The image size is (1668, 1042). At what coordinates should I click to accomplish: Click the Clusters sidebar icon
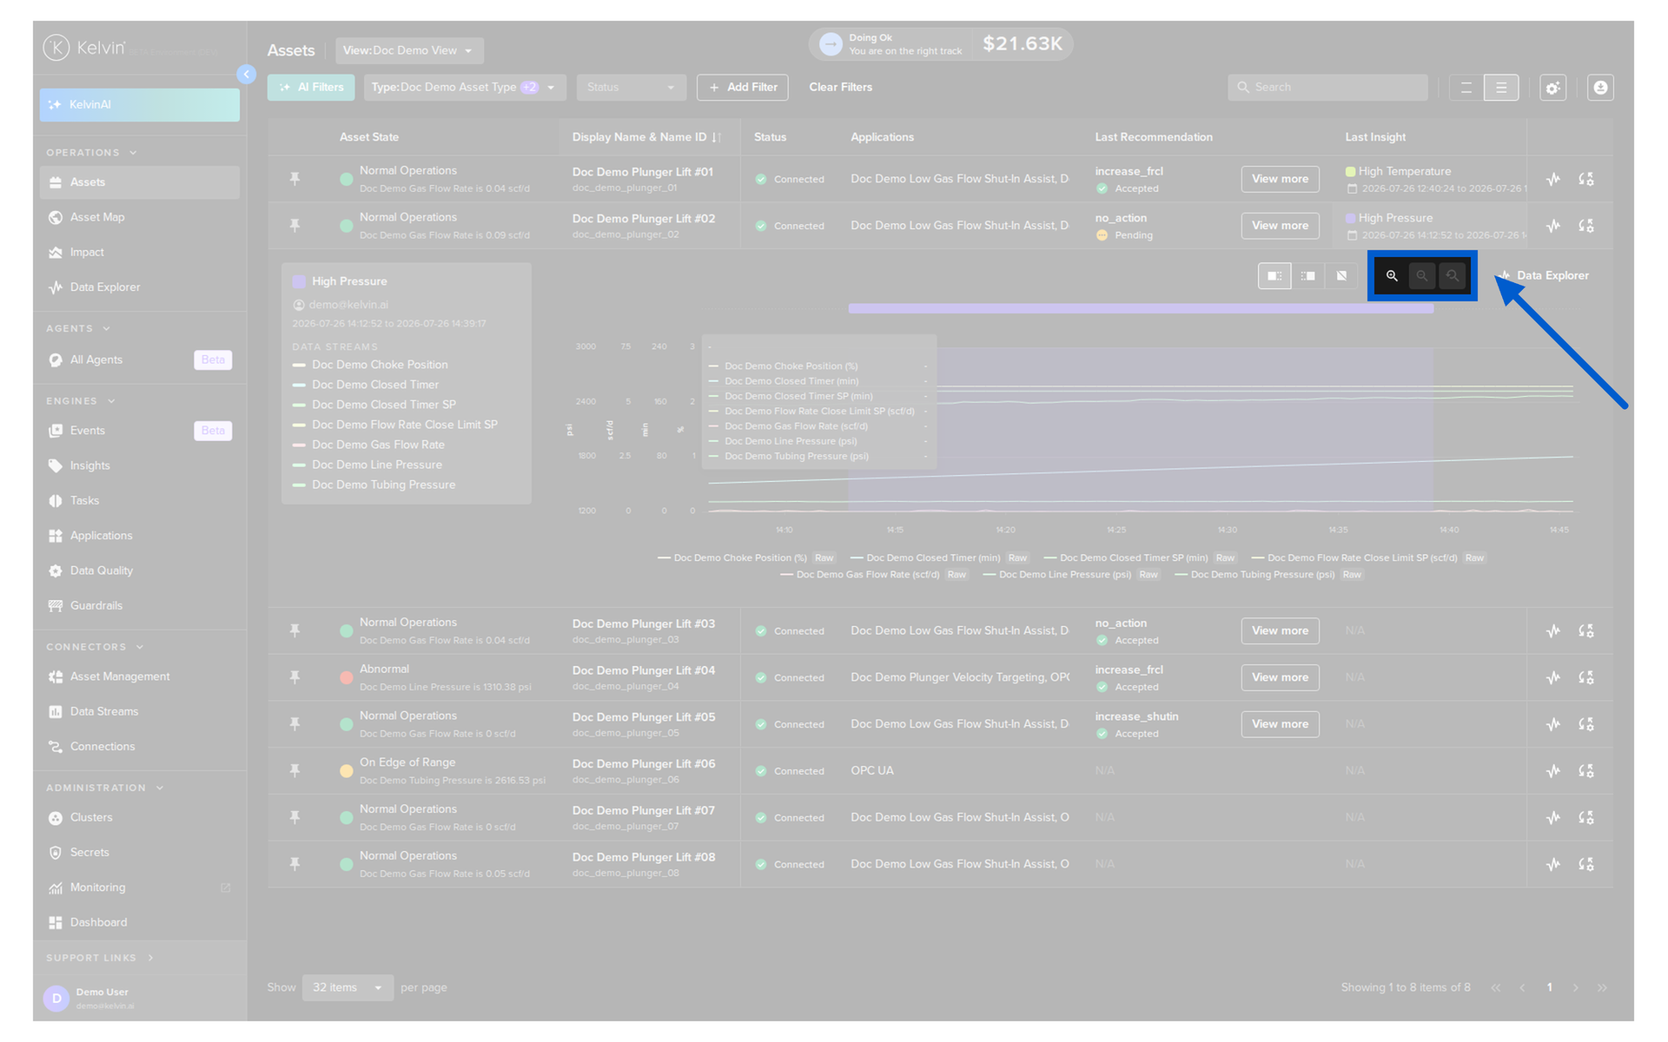click(56, 818)
